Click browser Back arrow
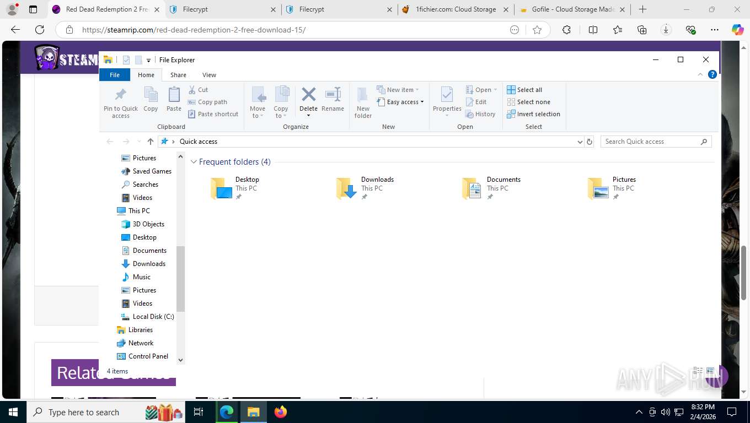Screen dimensions: 750x423 [15, 30]
